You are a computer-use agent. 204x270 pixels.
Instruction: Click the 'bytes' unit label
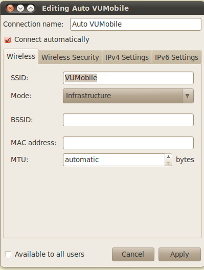[x=185, y=160]
